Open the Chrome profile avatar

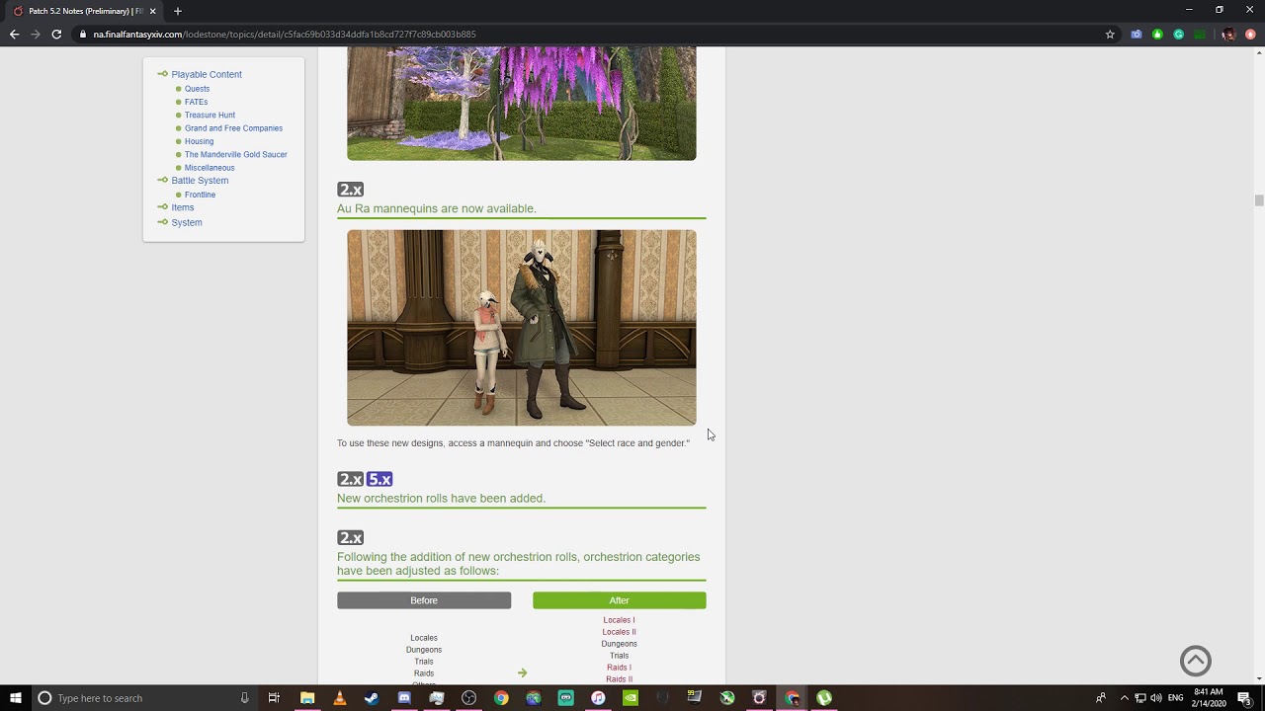[1228, 35]
